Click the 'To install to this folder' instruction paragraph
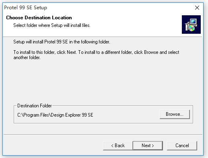Image resolution: width=208 pixels, height=158 pixels. [96, 55]
